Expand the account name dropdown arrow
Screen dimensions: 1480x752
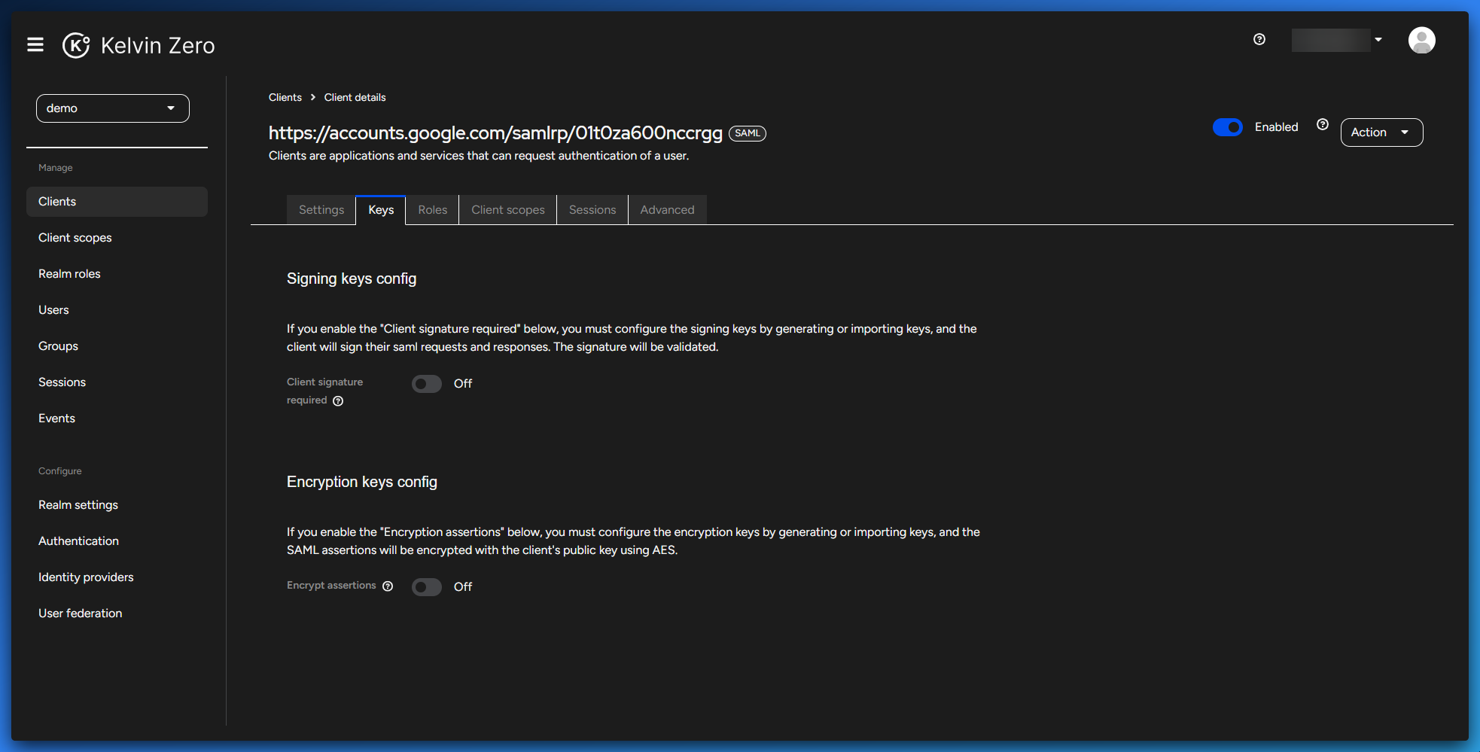(x=1378, y=40)
